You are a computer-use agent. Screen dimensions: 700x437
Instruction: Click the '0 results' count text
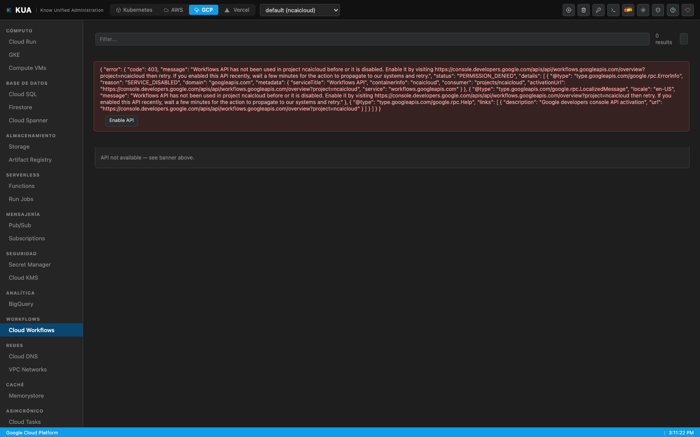[x=664, y=39]
